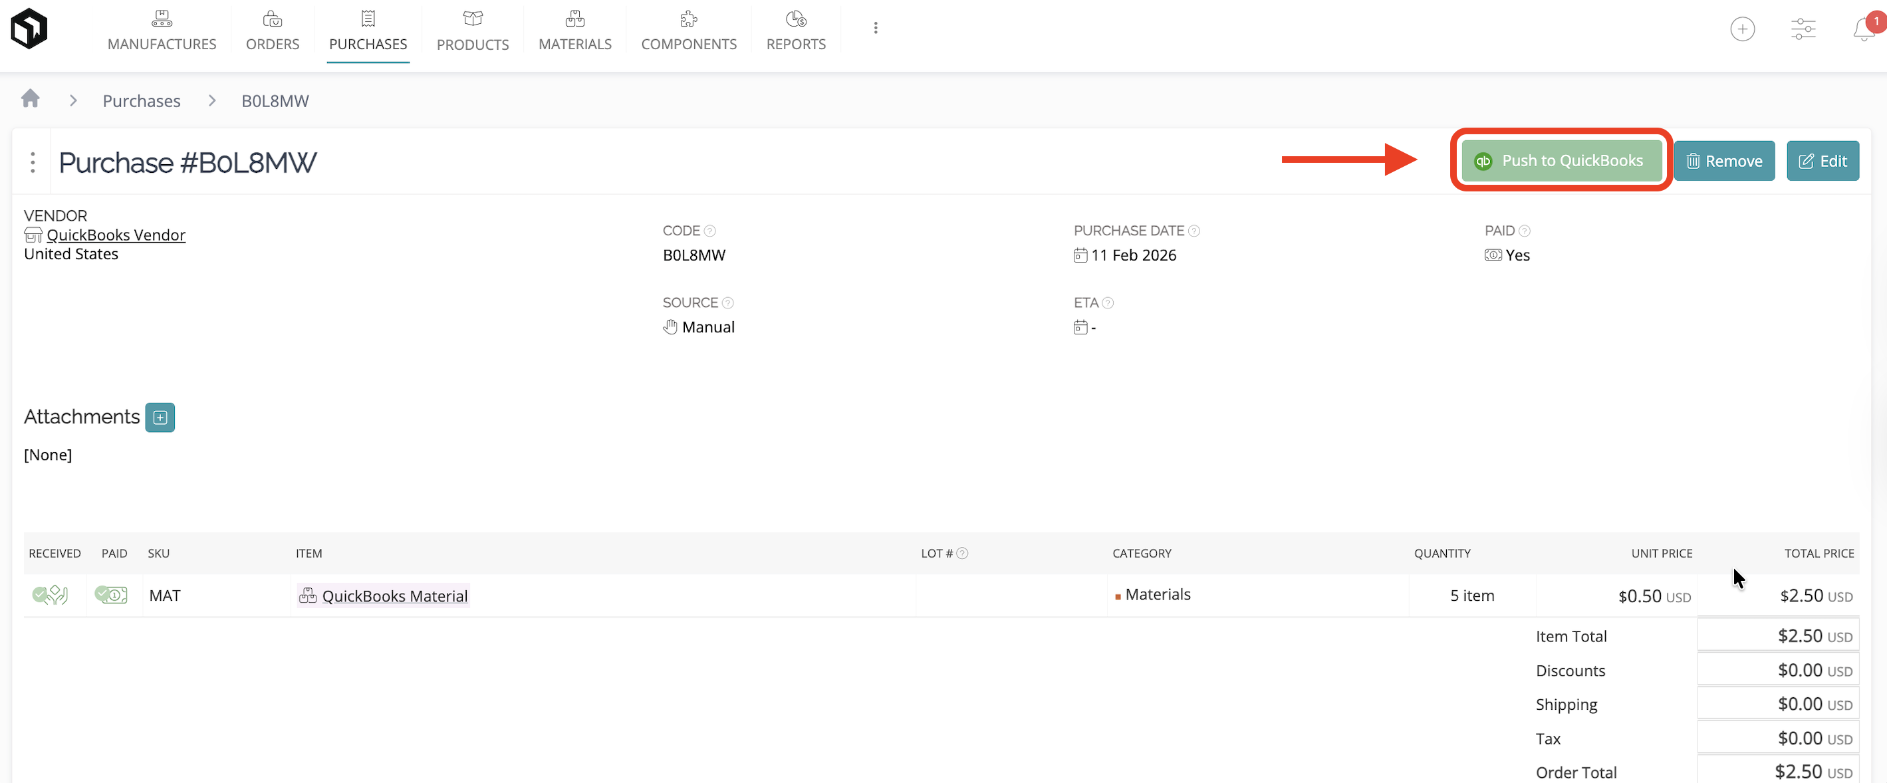The height and width of the screenshot is (783, 1887).
Task: Click the home breadcrumb icon
Action: [x=30, y=99]
